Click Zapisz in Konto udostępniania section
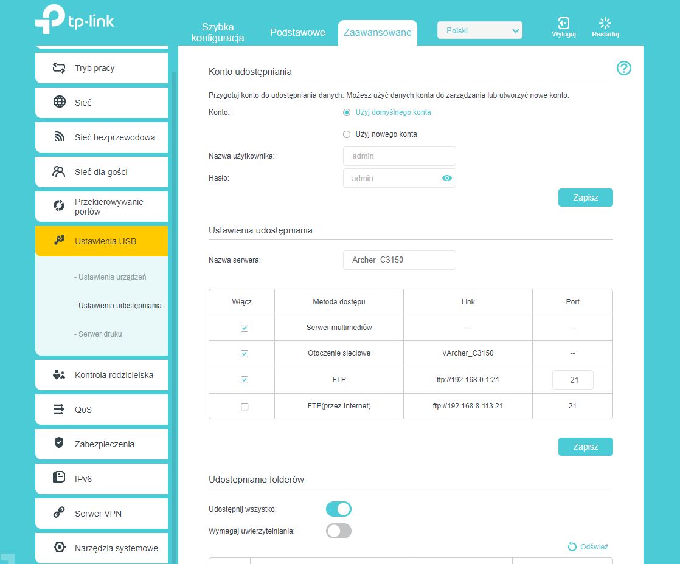Screen dimensions: 680x564 tap(586, 198)
